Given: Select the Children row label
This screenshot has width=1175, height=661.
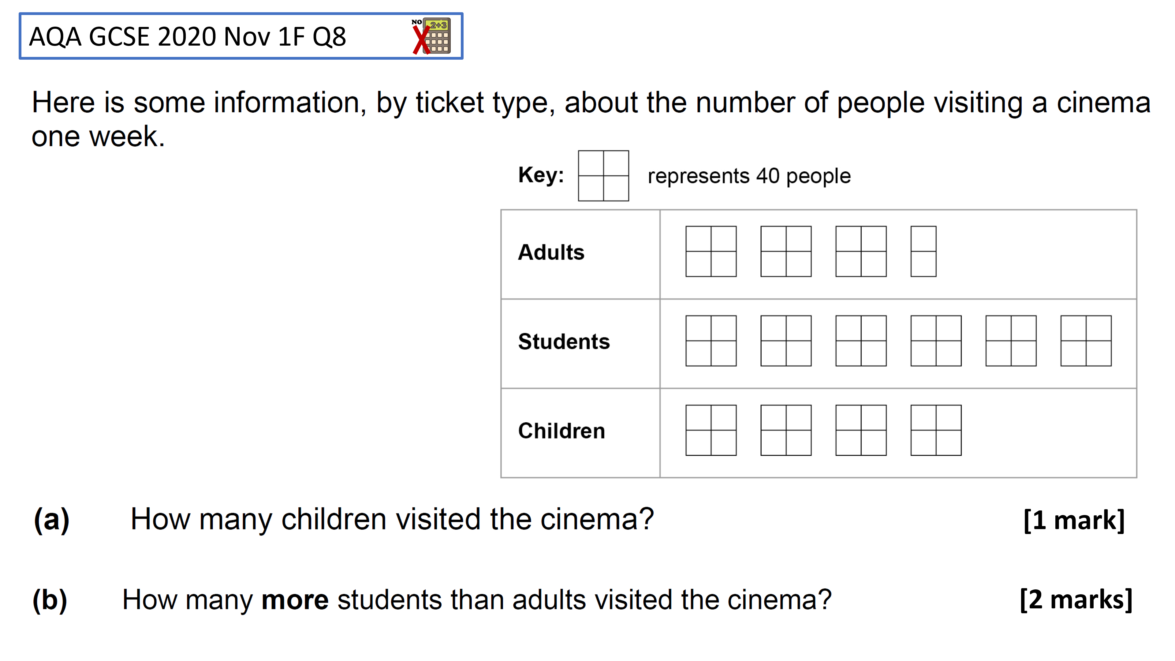Looking at the screenshot, I should pos(561,431).
